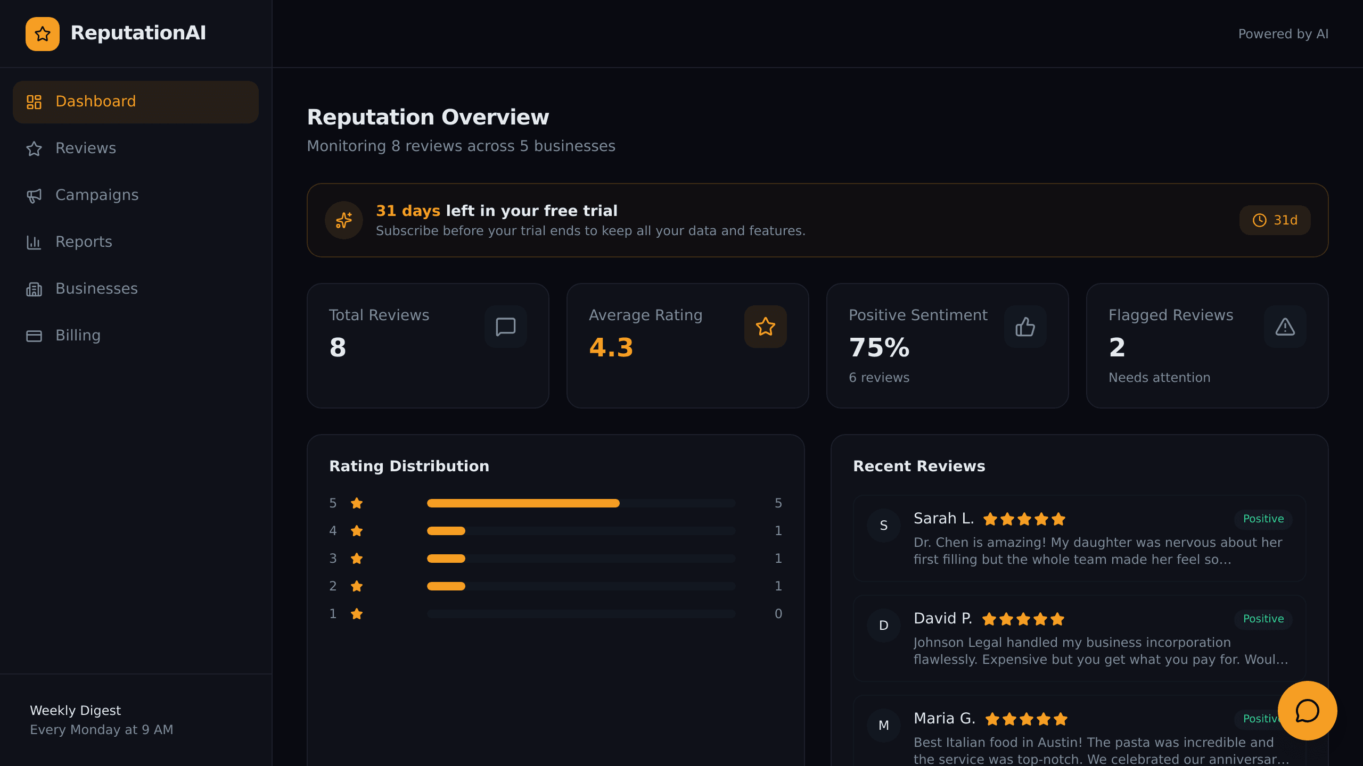Open David P.'s Johnson Legal review

[1080, 638]
